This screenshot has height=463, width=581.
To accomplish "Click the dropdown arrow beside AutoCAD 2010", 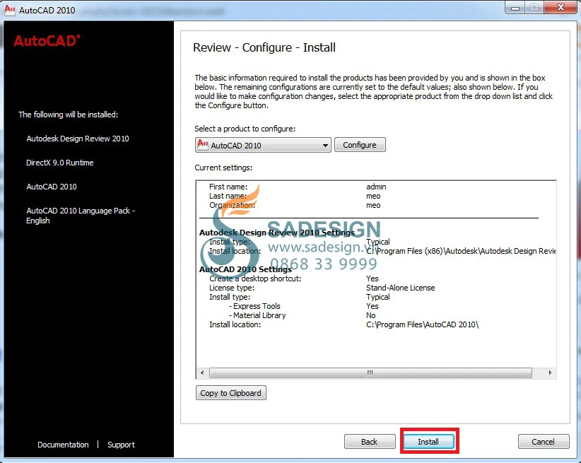I will (325, 145).
